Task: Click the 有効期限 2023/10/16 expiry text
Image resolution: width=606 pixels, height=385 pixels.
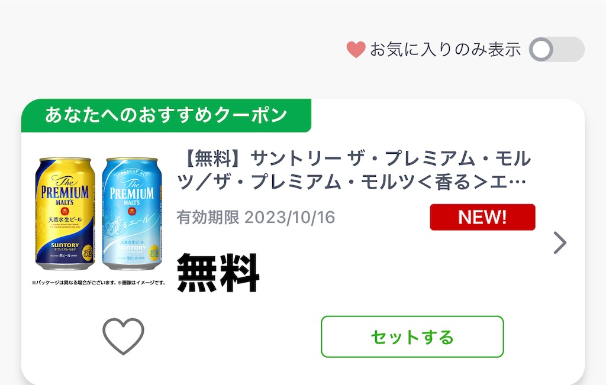Action: point(256,218)
